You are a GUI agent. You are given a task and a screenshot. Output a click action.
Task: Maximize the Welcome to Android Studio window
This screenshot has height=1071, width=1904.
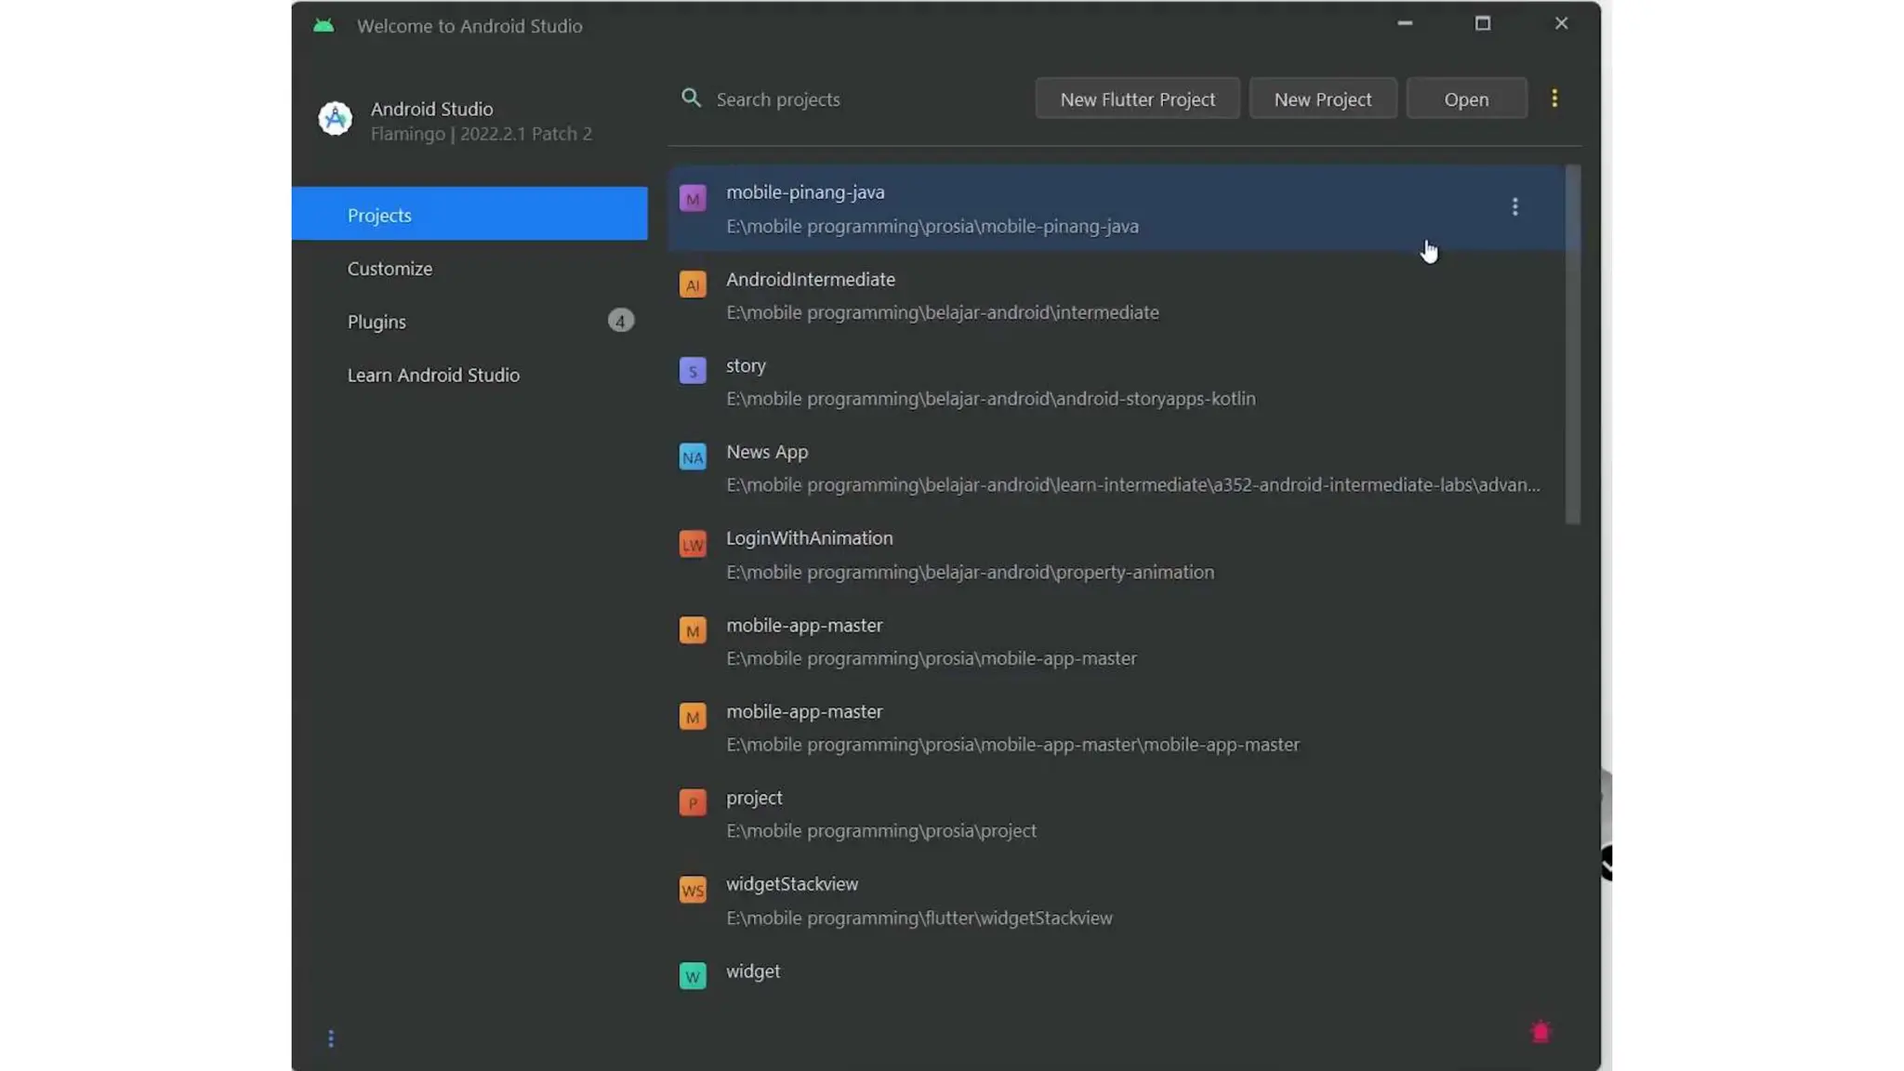1482,23
